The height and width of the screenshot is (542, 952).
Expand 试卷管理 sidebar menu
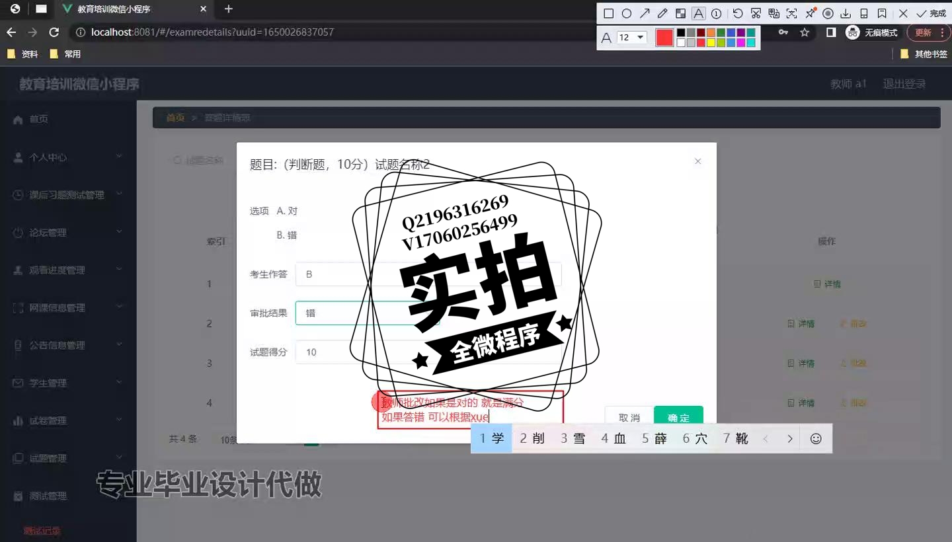point(68,420)
